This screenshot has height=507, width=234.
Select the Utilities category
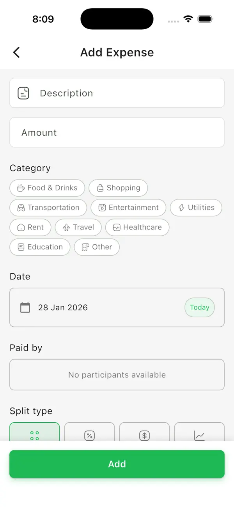[196, 208]
